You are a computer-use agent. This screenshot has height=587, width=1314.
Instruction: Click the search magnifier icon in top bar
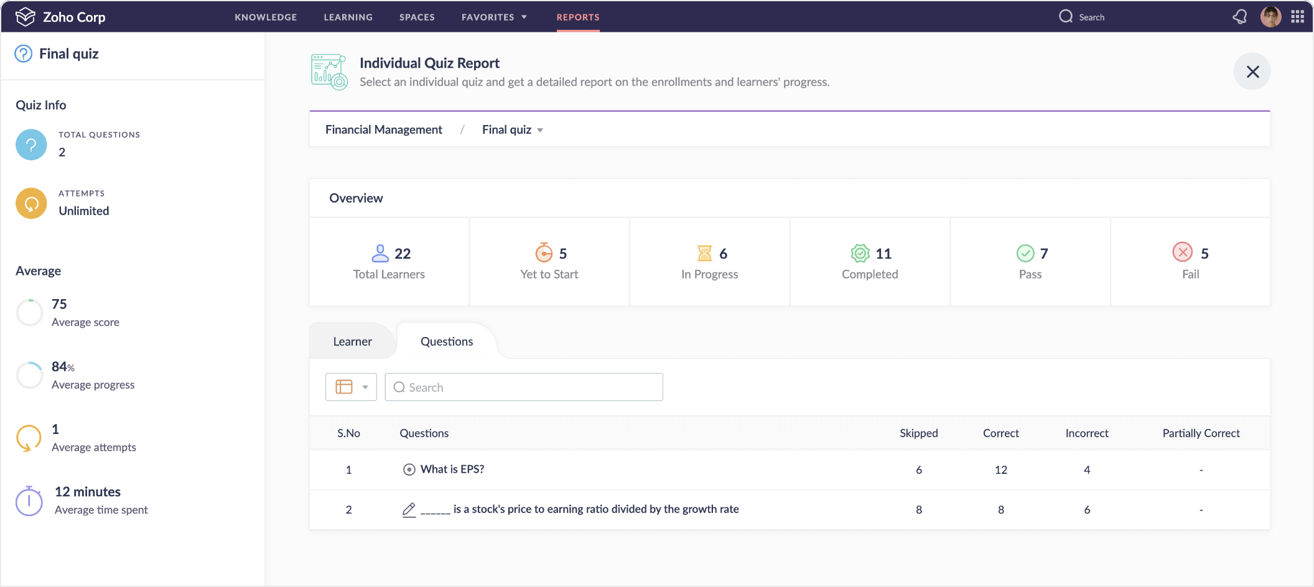click(1066, 17)
